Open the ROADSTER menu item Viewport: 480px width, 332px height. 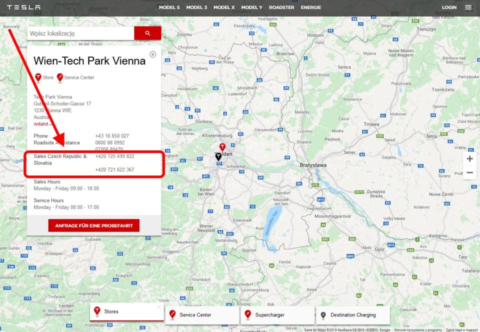(281, 7)
